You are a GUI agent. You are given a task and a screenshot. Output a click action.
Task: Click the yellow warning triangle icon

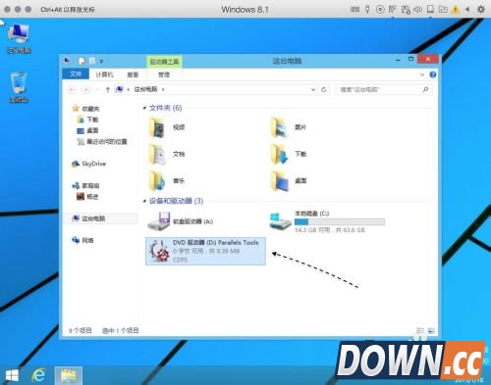(456, 10)
